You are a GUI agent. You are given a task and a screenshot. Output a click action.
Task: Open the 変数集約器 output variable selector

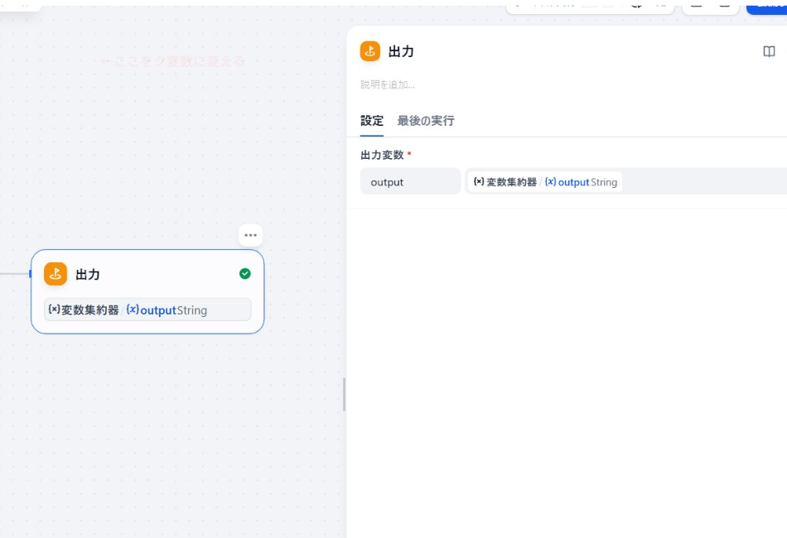pyautogui.click(x=544, y=181)
